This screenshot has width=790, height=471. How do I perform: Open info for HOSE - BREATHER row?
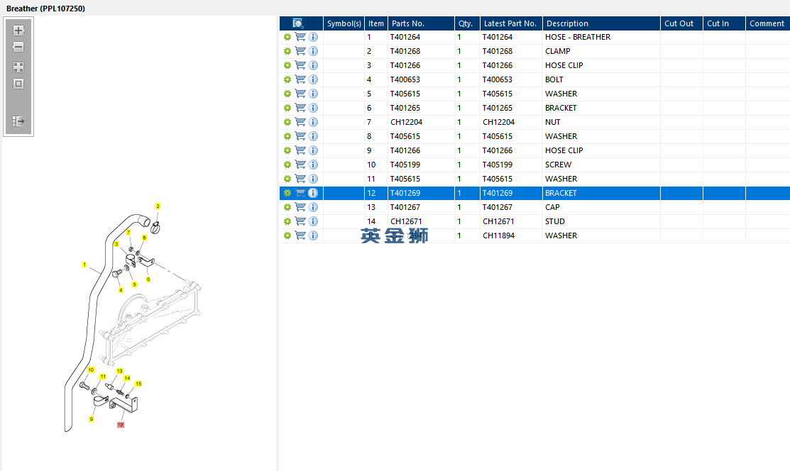click(313, 37)
